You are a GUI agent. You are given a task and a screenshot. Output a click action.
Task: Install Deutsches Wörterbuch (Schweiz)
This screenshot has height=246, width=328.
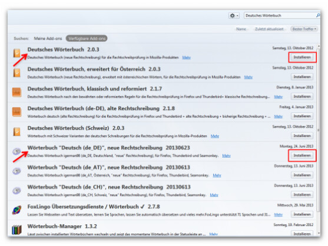click(302, 136)
